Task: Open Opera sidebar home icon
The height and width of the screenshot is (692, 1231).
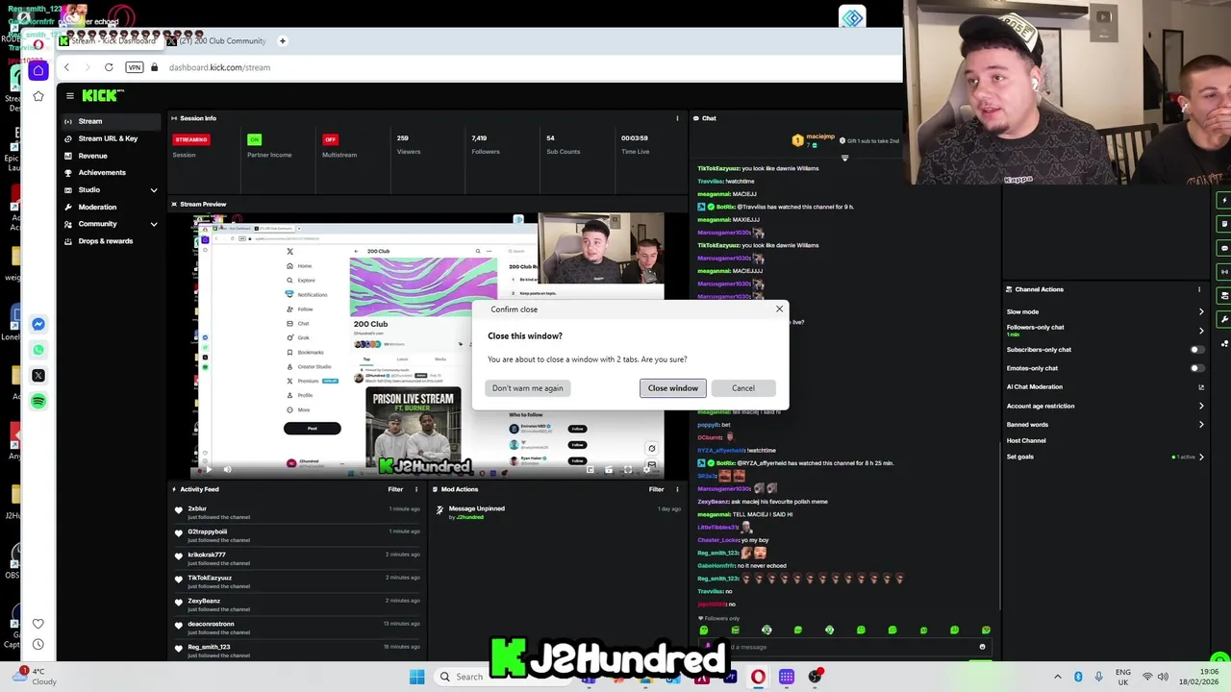Action: coord(38,70)
